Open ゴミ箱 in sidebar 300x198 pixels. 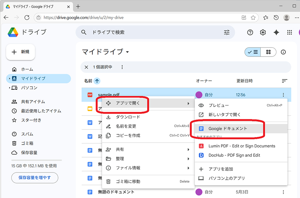point(38,143)
